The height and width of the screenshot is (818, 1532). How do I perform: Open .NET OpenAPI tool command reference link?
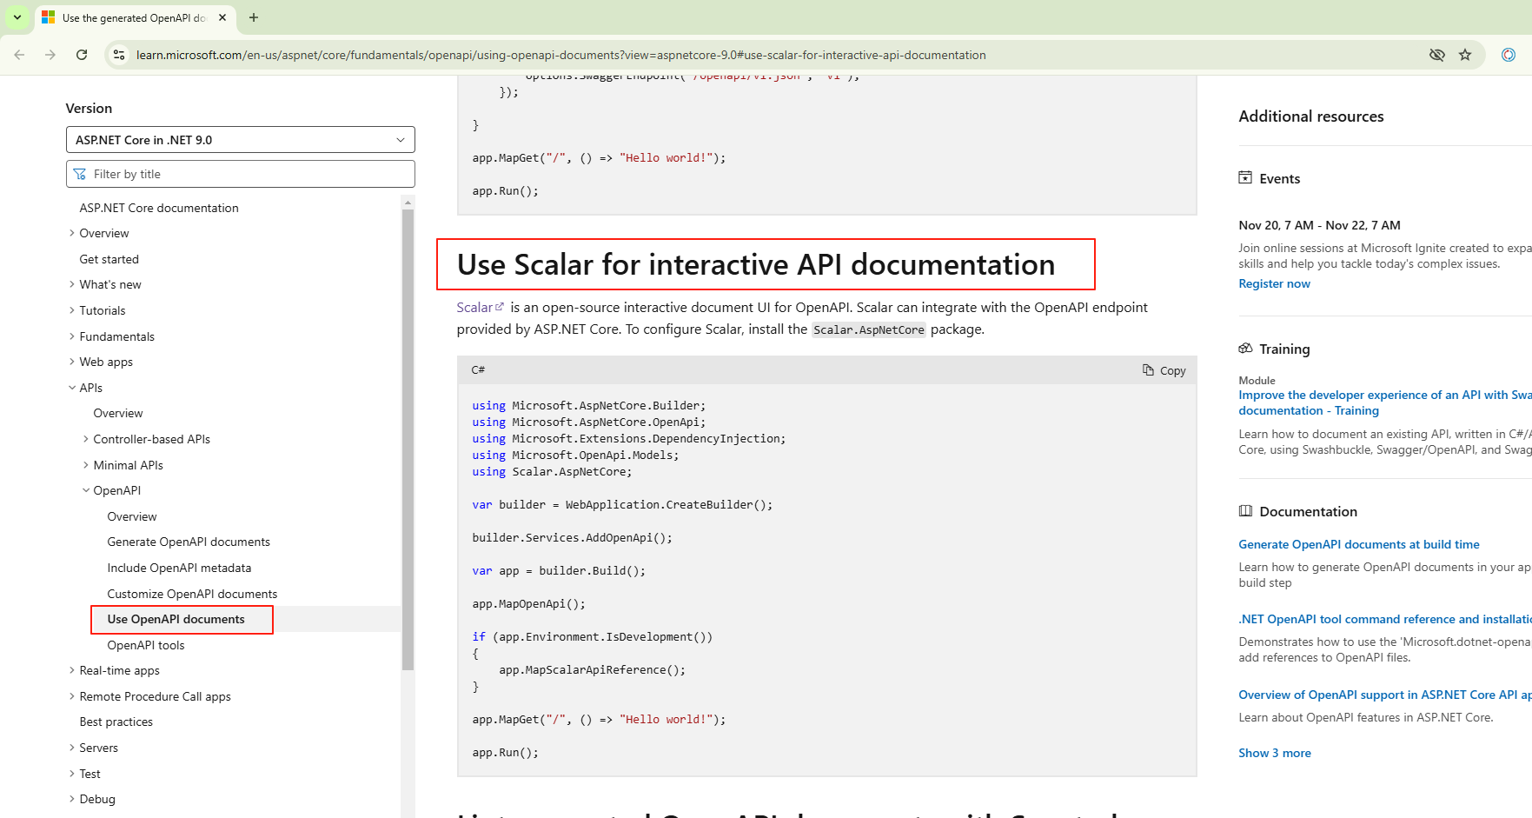[x=1385, y=619]
